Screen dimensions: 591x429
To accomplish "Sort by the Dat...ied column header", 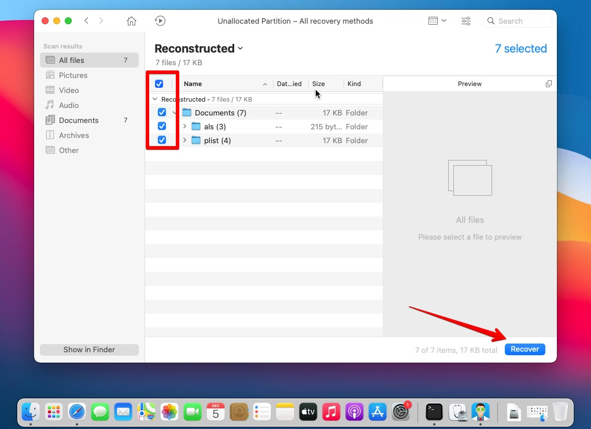I will (x=291, y=84).
